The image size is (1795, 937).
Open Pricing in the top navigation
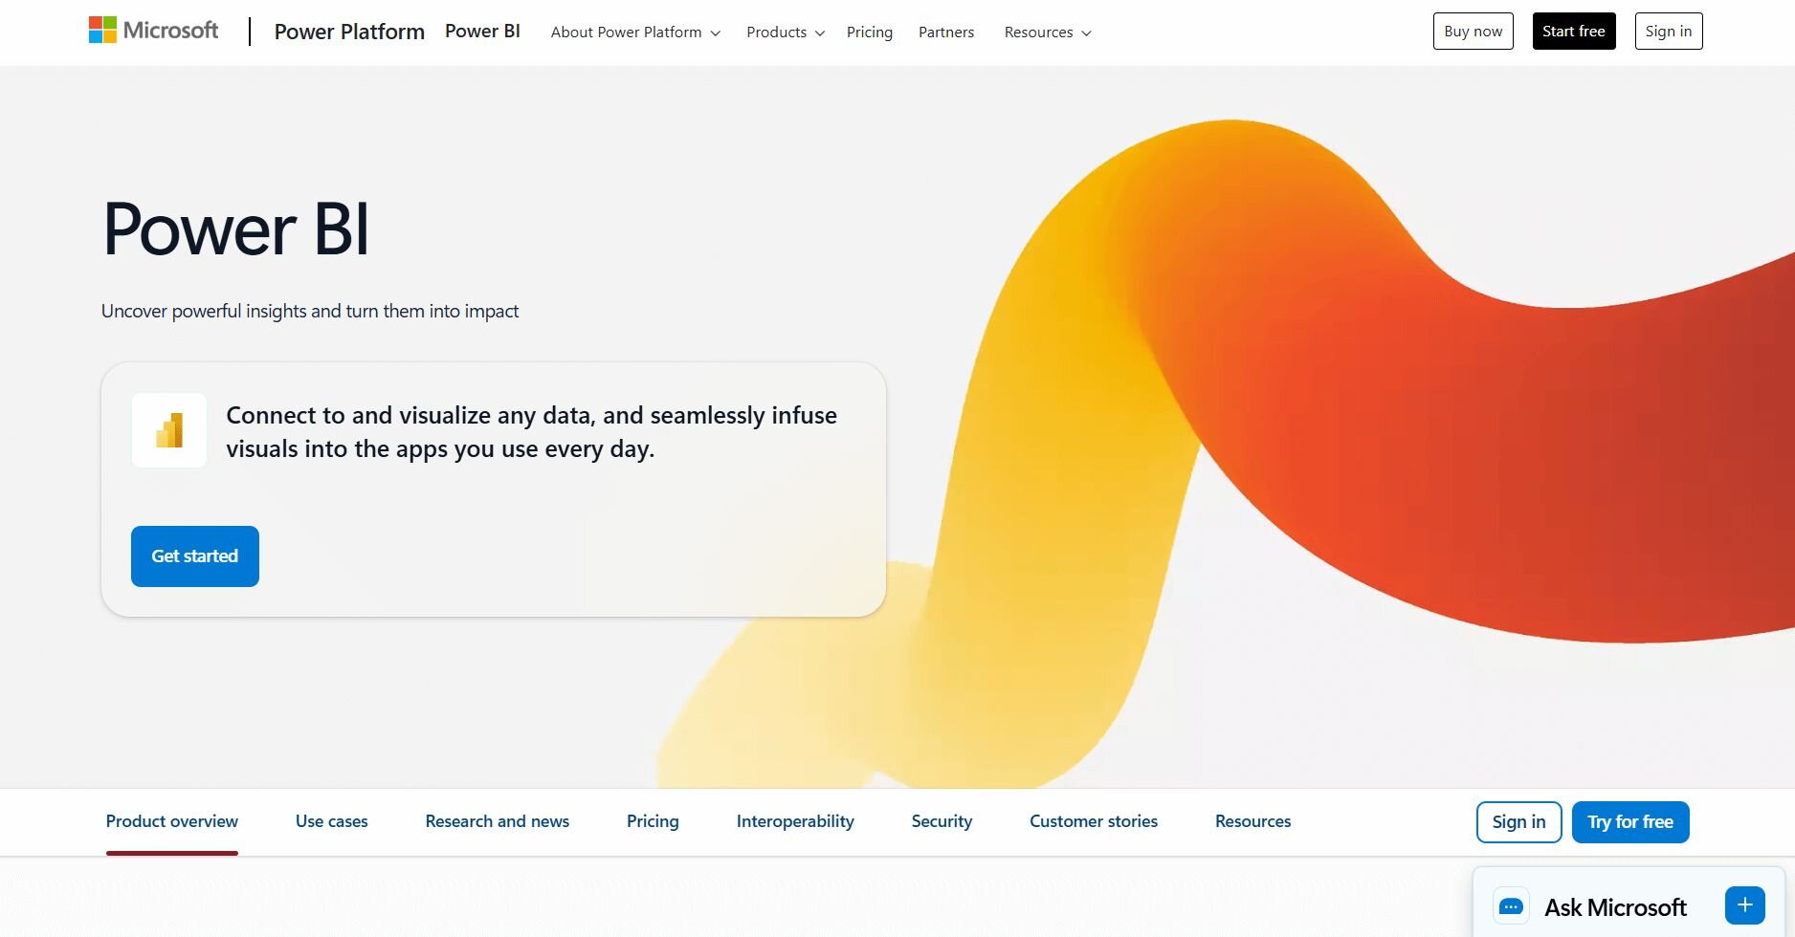(x=869, y=33)
